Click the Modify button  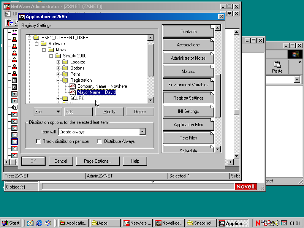coord(109,112)
